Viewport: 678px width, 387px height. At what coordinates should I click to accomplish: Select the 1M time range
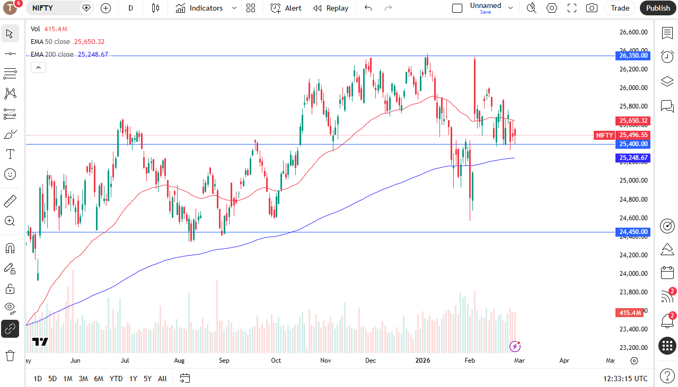68,379
